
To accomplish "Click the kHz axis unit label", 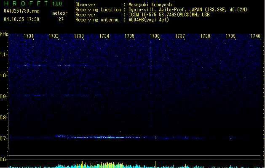I will click(4, 34).
